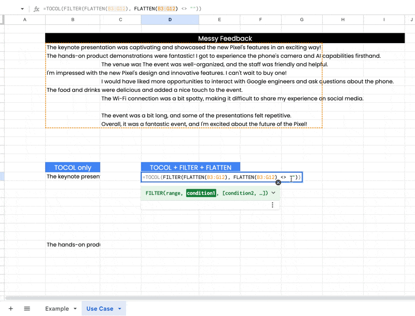This screenshot has height=316, width=415.
Task: Click the keynote presentation feedback cell
Action: pyautogui.click(x=184, y=47)
